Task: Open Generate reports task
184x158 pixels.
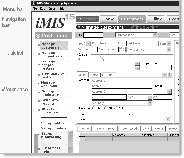Action: point(50,102)
